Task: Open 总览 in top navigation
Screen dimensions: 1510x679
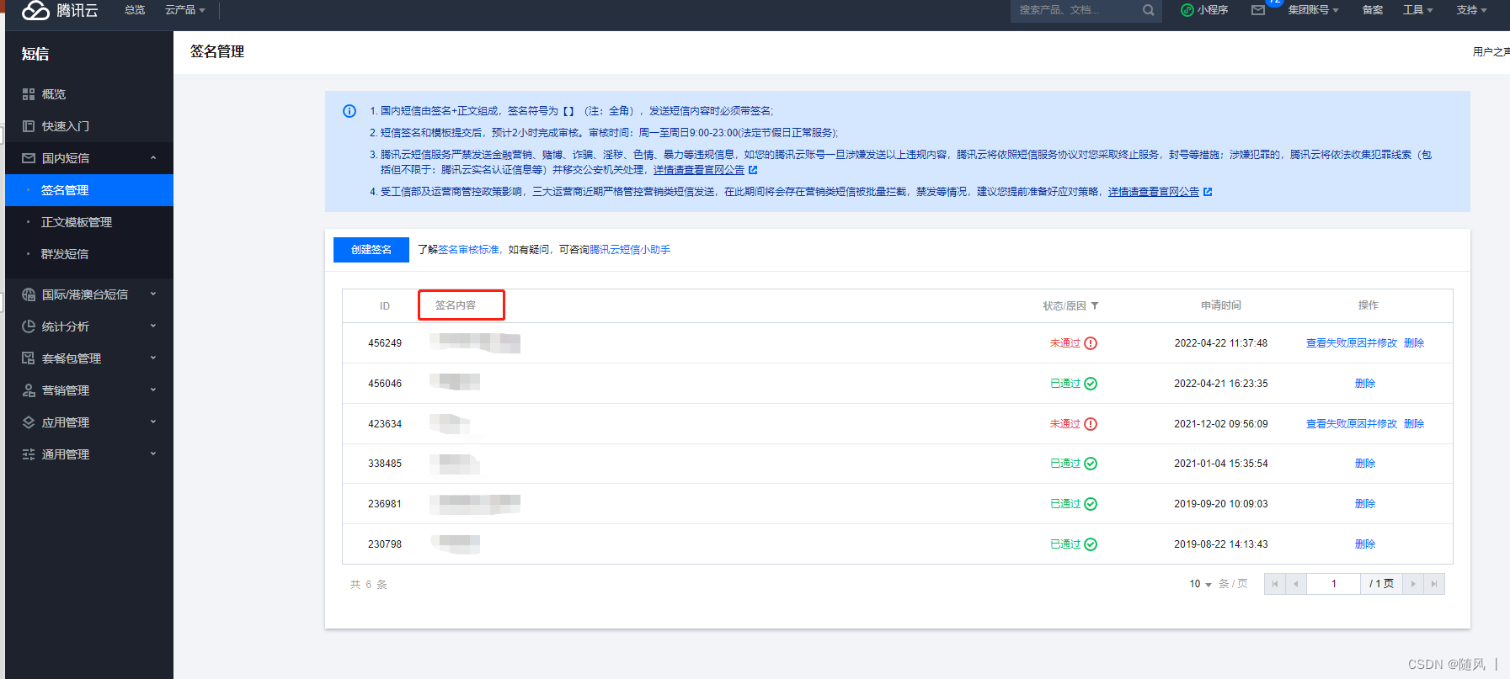Action: tap(135, 10)
